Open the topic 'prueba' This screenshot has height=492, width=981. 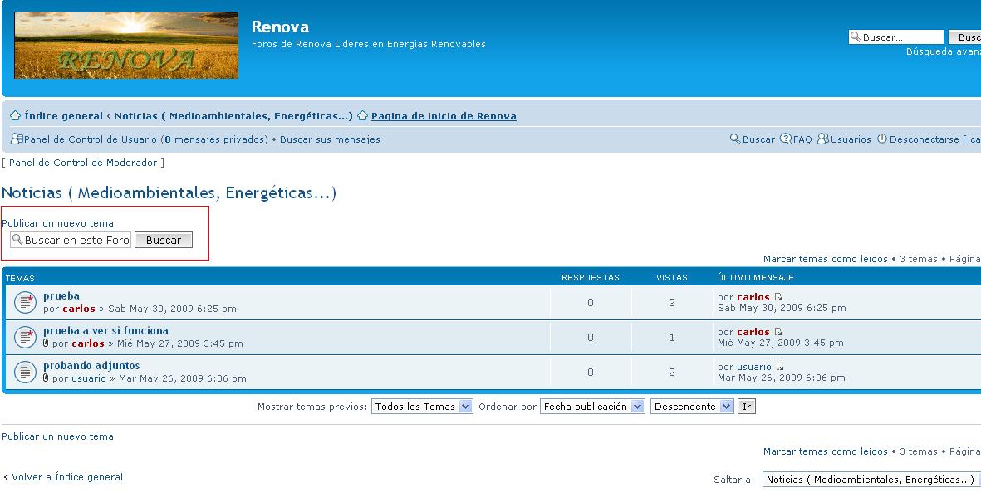(61, 296)
